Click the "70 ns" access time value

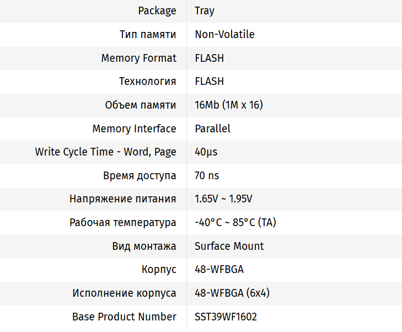pyautogui.click(x=207, y=175)
